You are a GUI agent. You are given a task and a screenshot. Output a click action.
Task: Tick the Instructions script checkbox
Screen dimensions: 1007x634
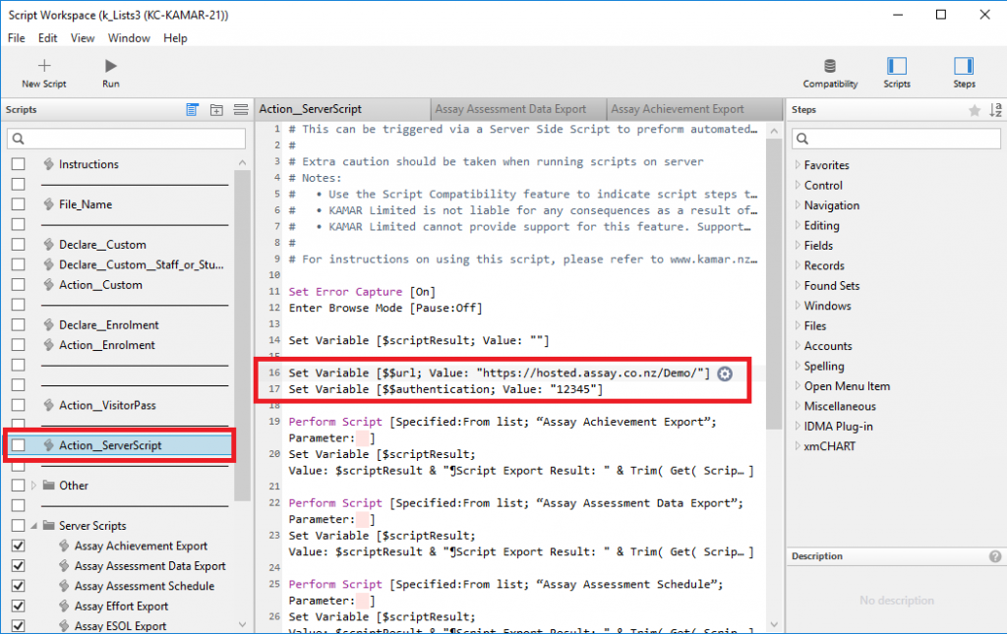point(18,164)
